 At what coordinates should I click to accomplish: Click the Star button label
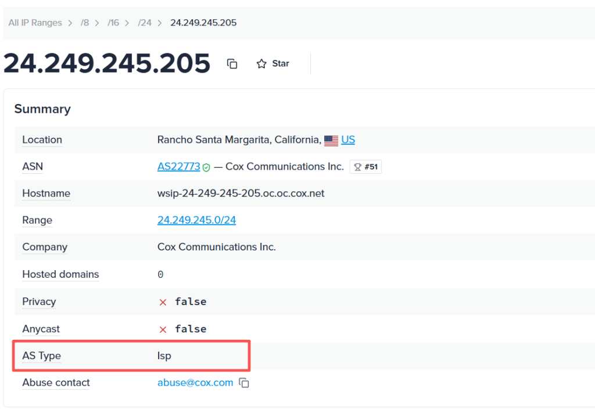[x=281, y=63]
